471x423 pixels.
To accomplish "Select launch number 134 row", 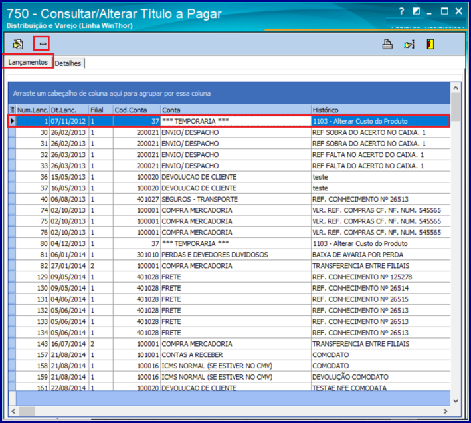I will tap(230, 333).
